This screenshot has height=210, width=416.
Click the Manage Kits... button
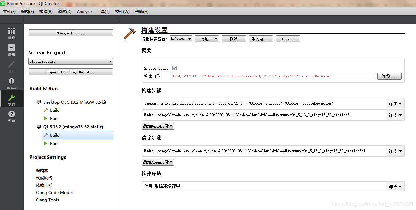(x=71, y=33)
